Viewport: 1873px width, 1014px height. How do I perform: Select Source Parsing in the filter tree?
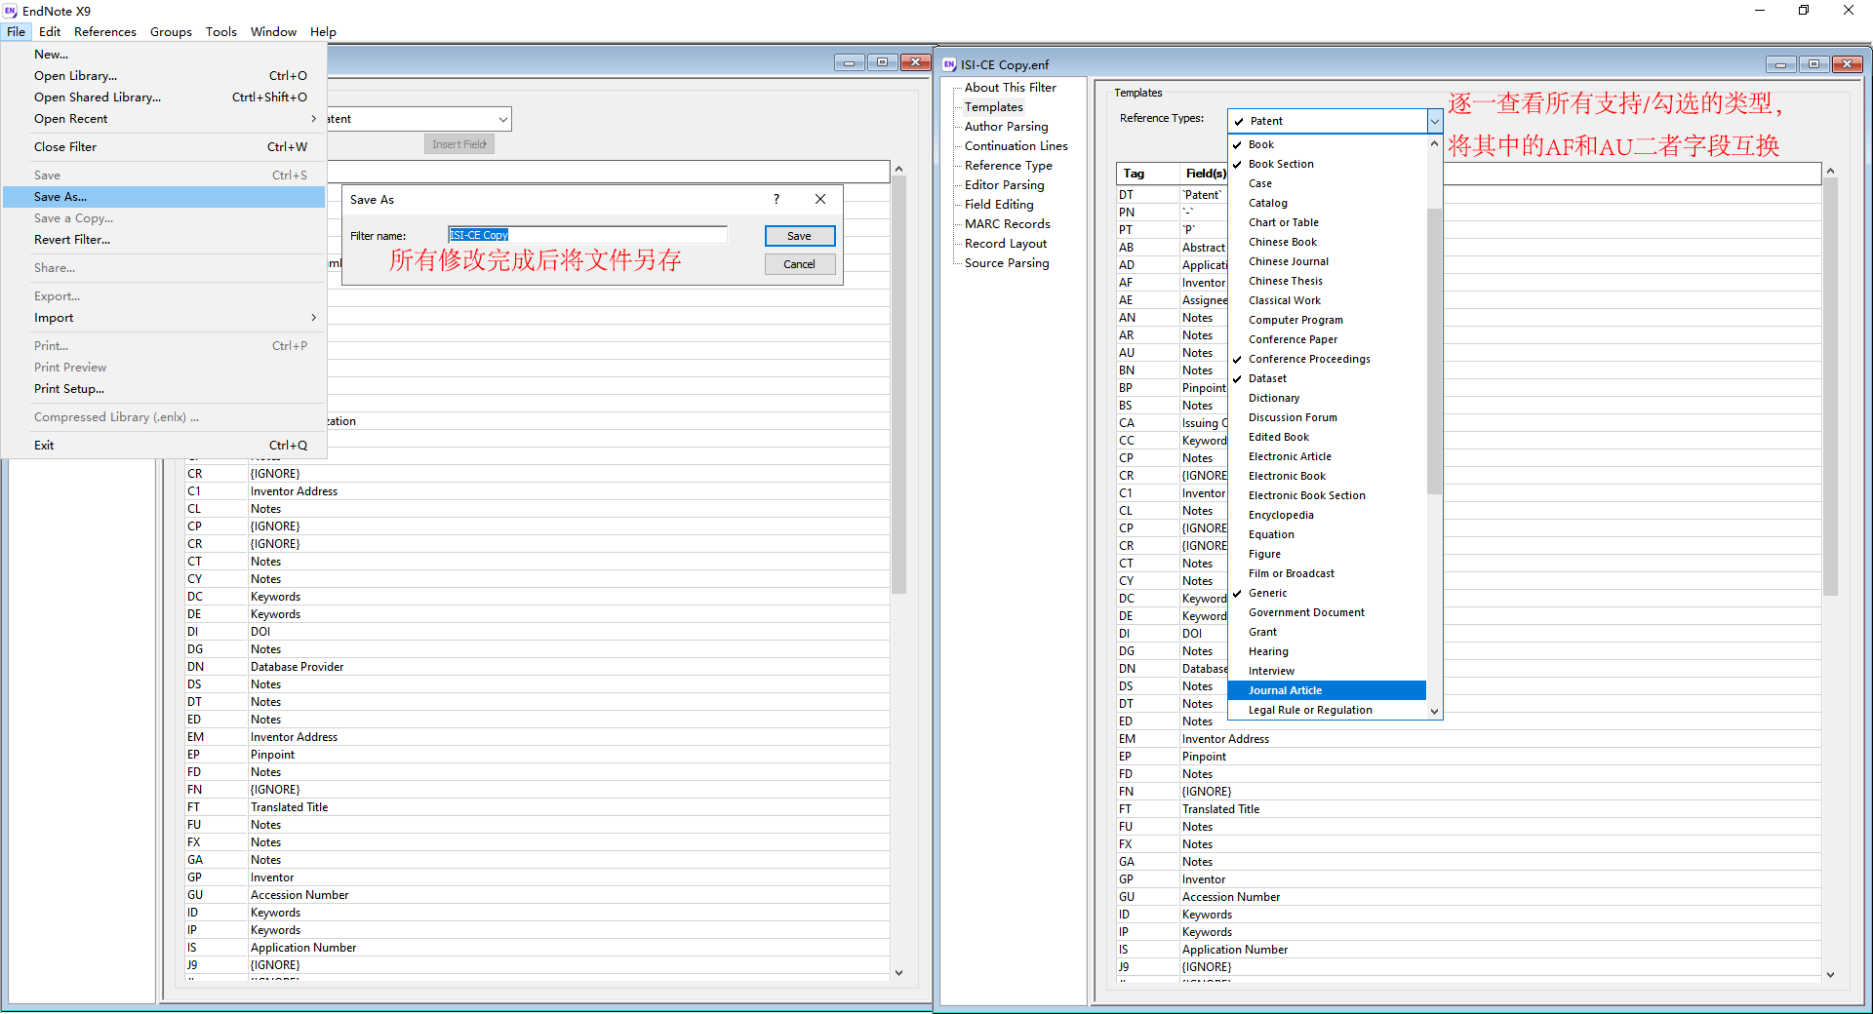click(1007, 263)
